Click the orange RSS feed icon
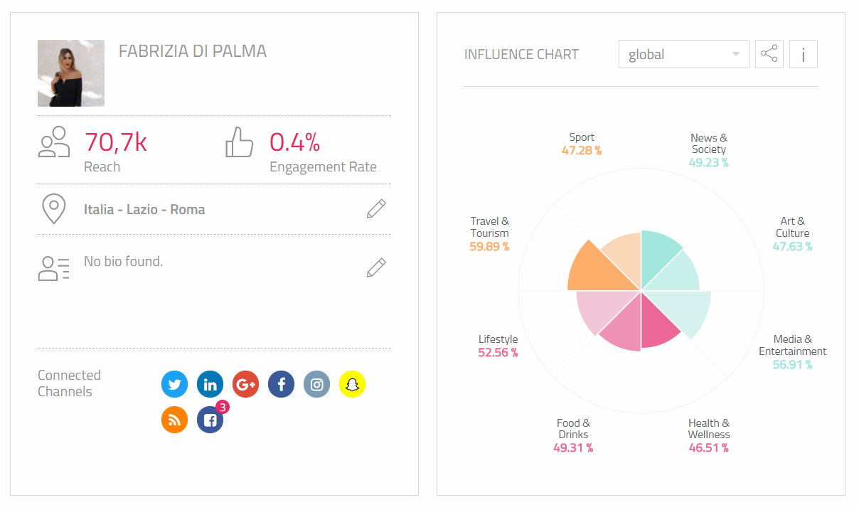This screenshot has width=859, height=510. pos(174,420)
